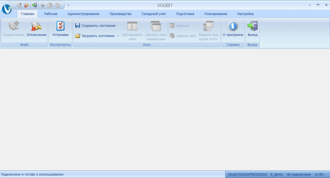Click the Справка group label in the ribbon
This screenshot has width=330, height=178.
(233, 45)
